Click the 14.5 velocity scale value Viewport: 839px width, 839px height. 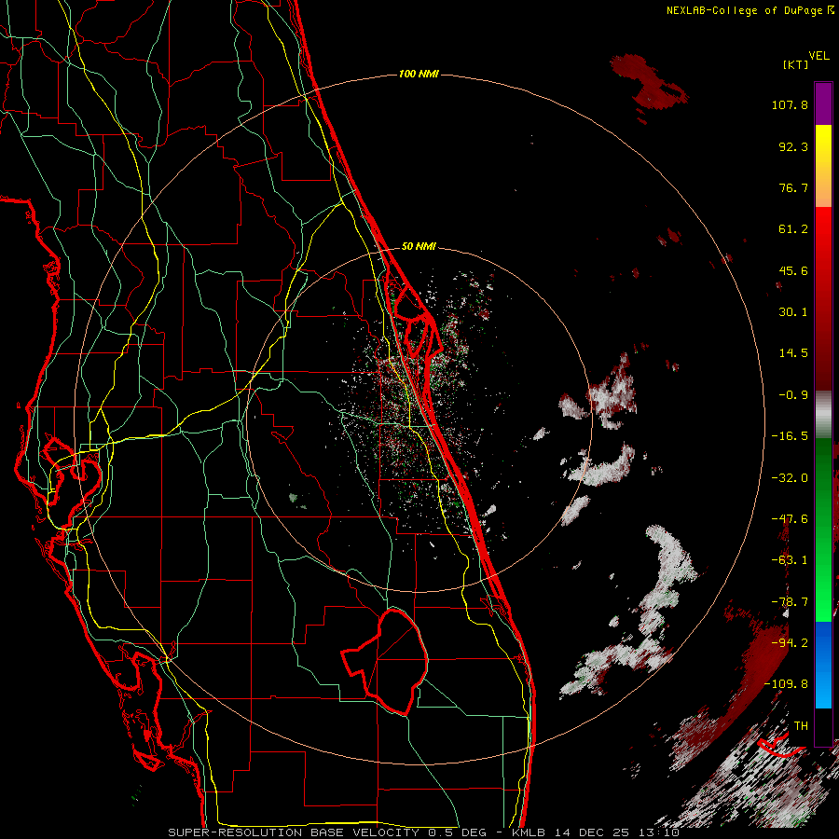[x=793, y=353]
